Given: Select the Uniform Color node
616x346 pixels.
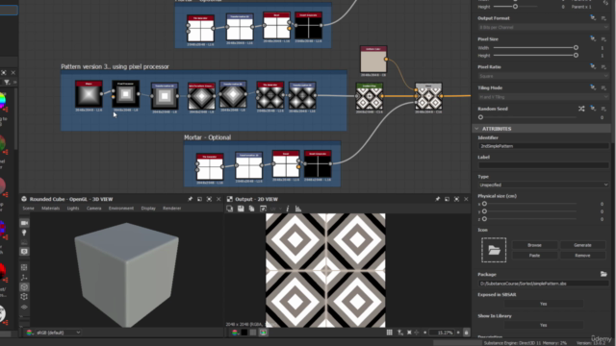Looking at the screenshot, I should pos(373,59).
